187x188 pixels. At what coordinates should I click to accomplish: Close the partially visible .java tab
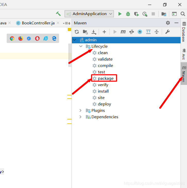click(10, 23)
